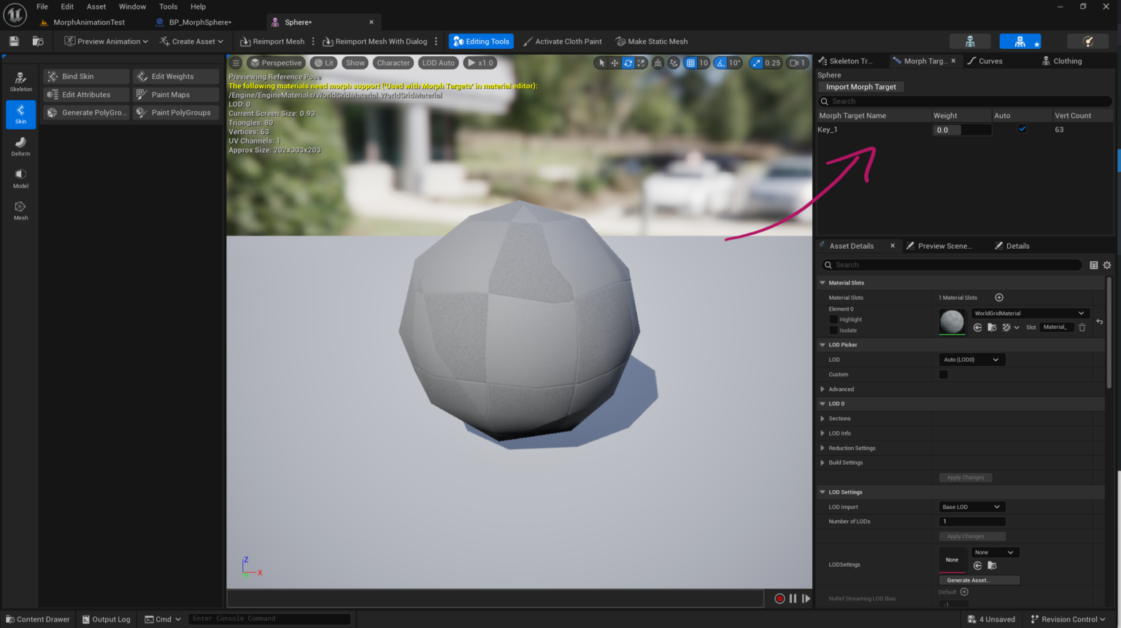This screenshot has width=1121, height=628.
Task: Open the Deform panel from left sidebar
Action: 20,146
